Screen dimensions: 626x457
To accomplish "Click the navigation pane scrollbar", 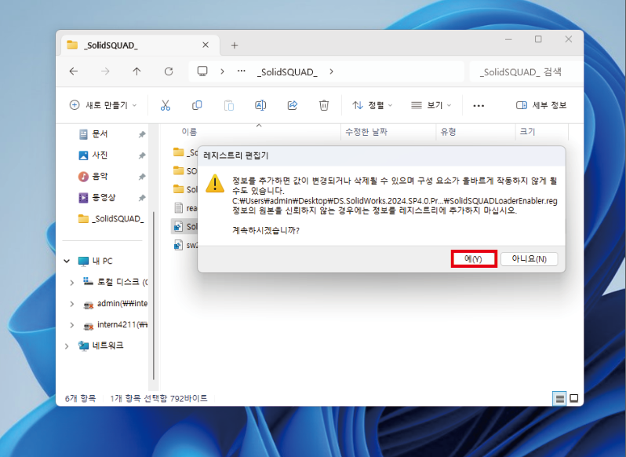I will (154, 295).
